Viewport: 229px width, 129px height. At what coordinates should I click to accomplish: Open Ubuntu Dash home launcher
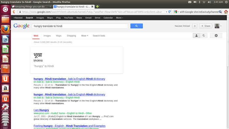tap(6, 9)
